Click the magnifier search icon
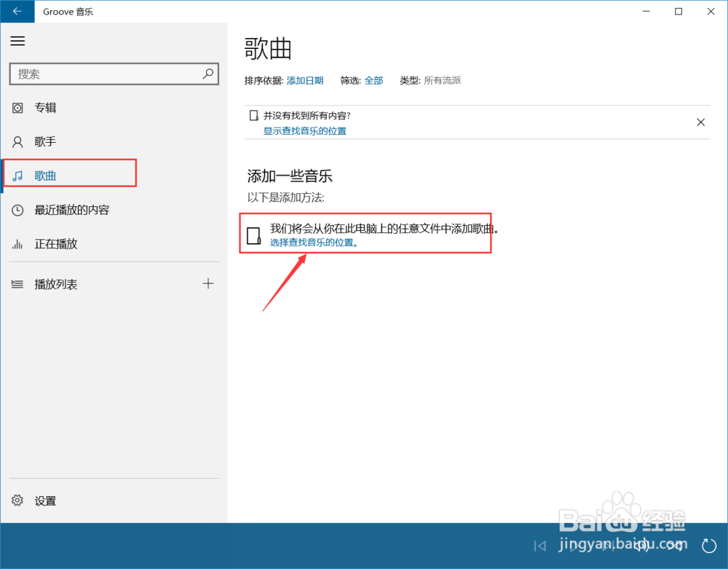This screenshot has height=569, width=728. pyautogui.click(x=208, y=74)
